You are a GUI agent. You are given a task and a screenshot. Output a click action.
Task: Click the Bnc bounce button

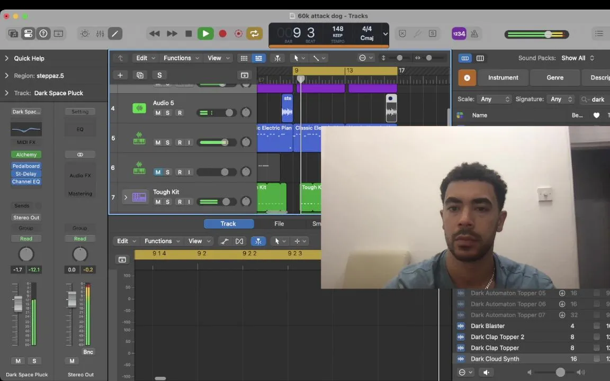click(x=88, y=352)
